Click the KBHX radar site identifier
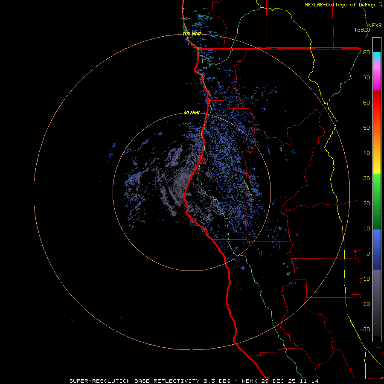Screen dimensions: 384x384 [x=250, y=381]
